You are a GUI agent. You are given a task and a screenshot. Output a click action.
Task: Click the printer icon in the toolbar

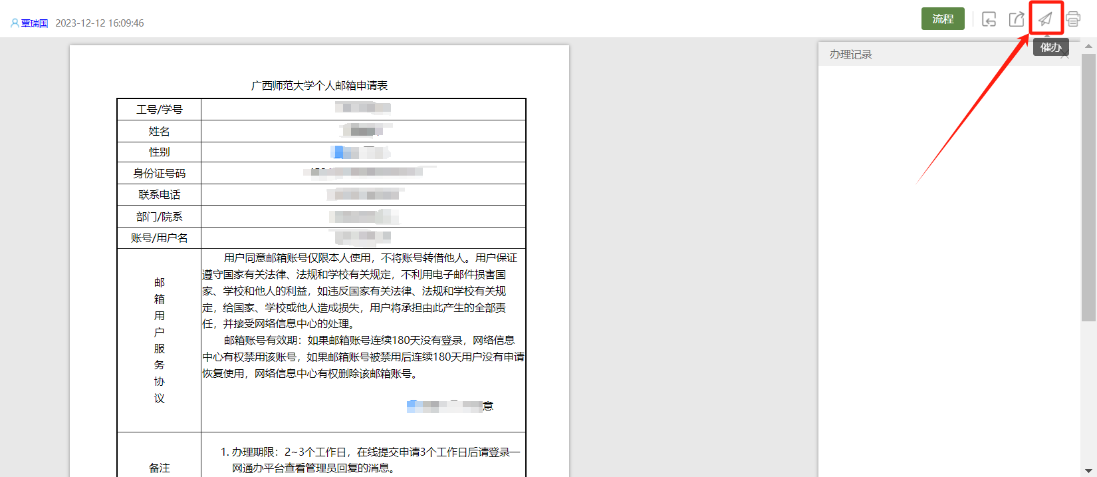(1073, 19)
